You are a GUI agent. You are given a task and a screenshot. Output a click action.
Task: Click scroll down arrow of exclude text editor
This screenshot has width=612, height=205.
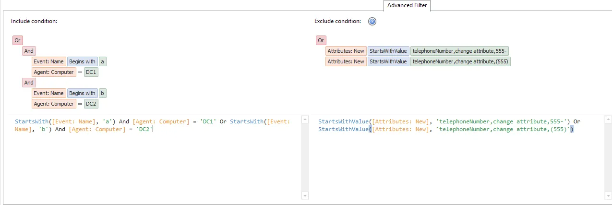(608, 195)
